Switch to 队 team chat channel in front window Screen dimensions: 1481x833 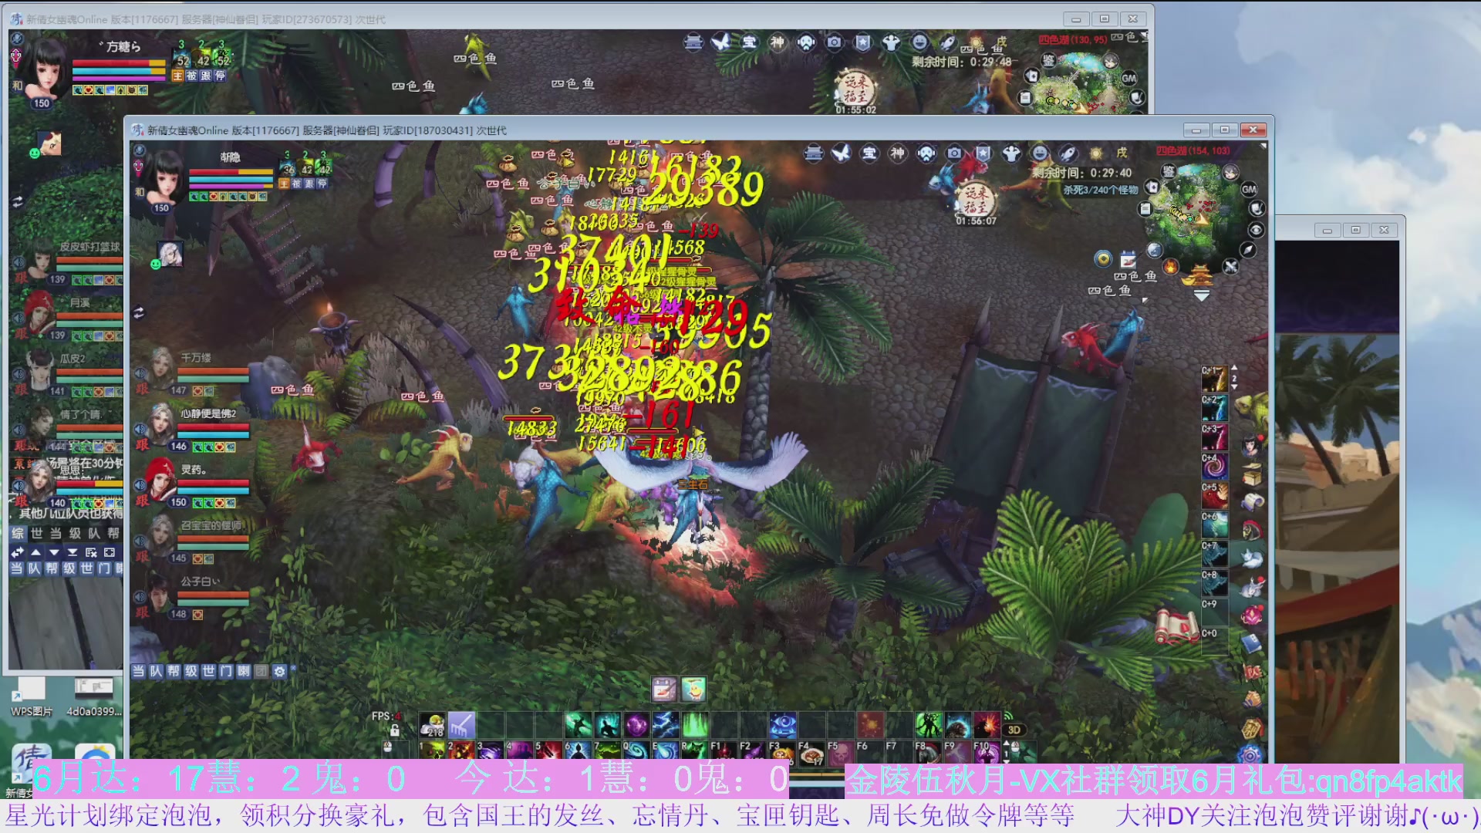pyautogui.click(x=156, y=671)
